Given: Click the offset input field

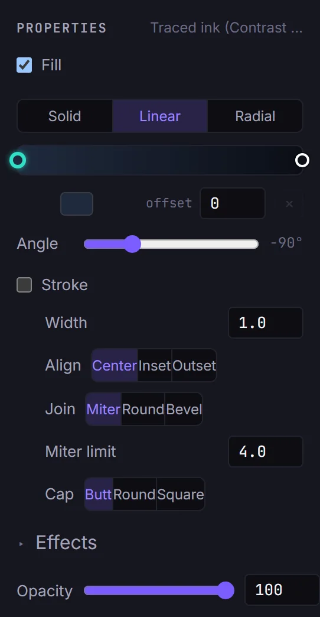Looking at the screenshot, I should [233, 203].
